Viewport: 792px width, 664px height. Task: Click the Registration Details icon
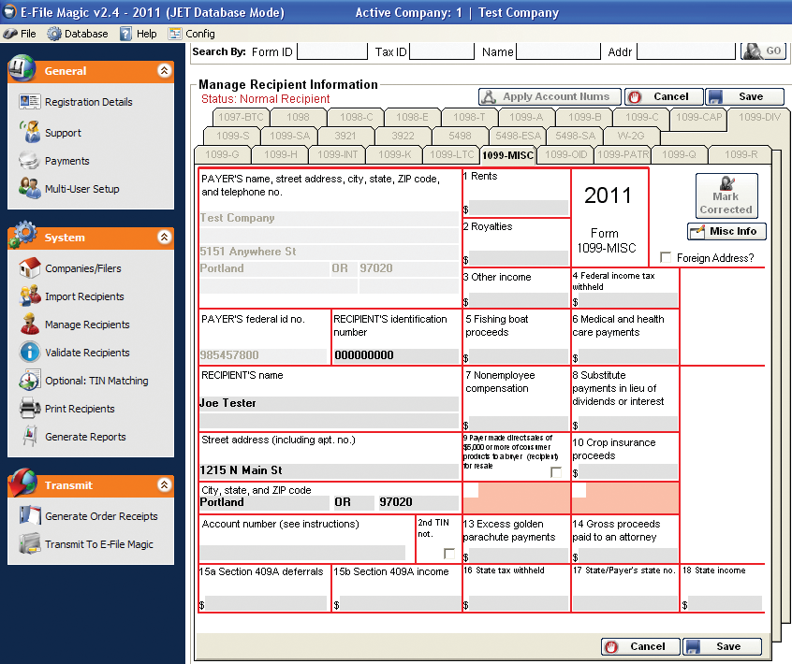click(x=29, y=102)
